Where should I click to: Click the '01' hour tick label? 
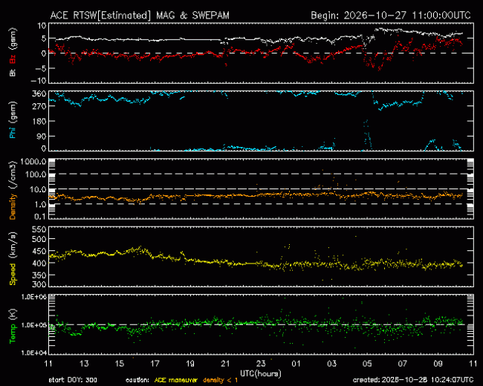point(296,364)
